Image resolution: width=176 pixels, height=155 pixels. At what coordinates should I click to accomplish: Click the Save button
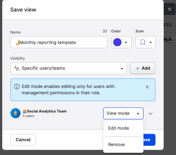pyautogui.click(x=149, y=140)
